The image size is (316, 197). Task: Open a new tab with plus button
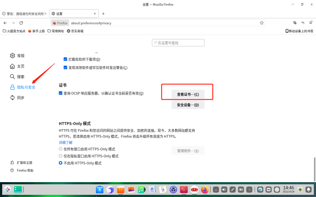[x=103, y=14]
